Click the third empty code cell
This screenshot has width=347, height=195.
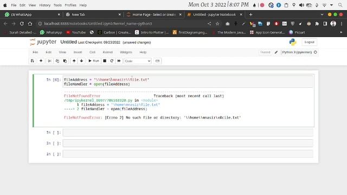(x=188, y=154)
